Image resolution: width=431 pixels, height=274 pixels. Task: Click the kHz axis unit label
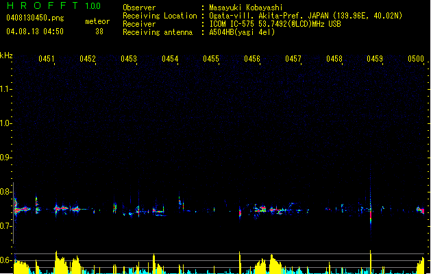pos(6,55)
